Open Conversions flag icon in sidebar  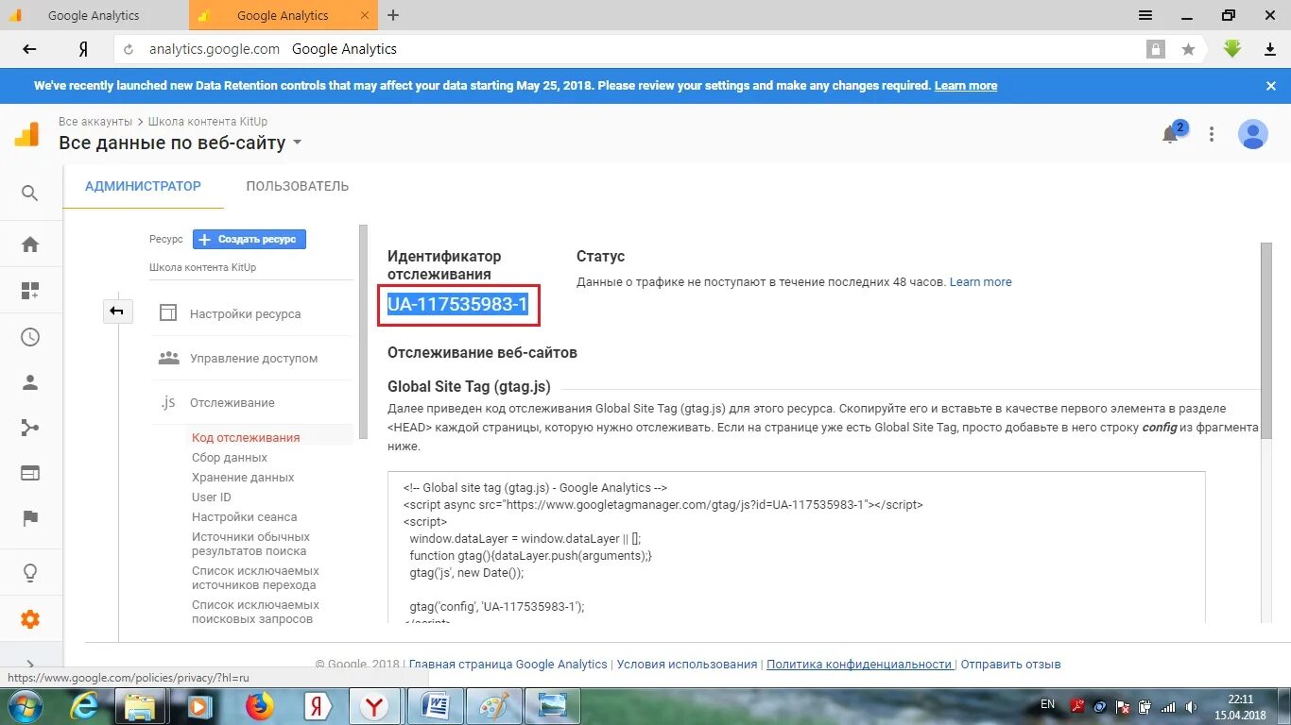(x=30, y=517)
